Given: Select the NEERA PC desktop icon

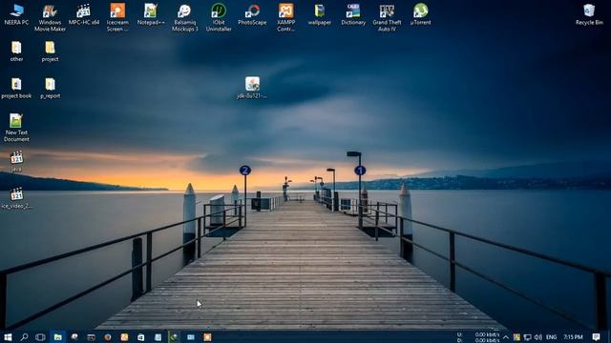Looking at the screenshot, I should point(16,15).
